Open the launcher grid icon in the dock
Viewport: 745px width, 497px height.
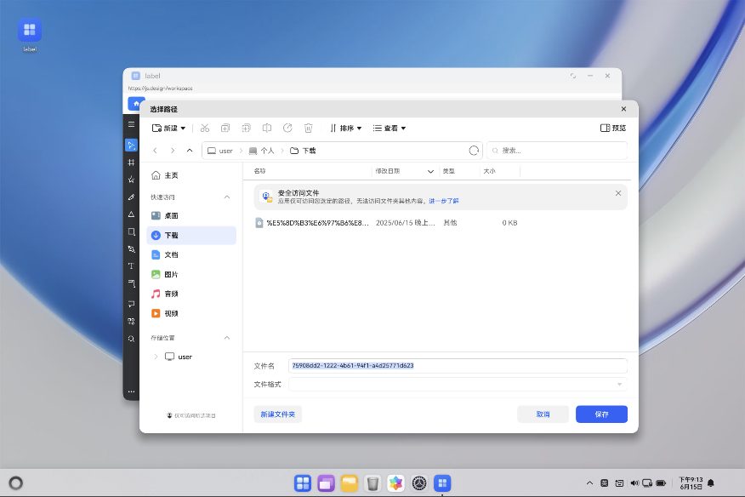click(x=303, y=483)
